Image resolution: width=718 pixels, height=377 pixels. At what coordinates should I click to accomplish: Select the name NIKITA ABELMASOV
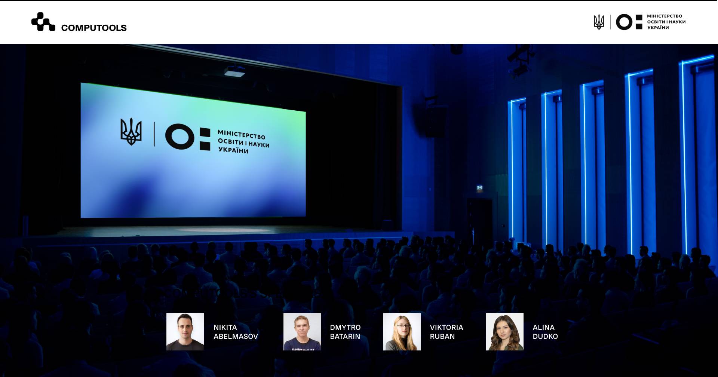[236, 332]
